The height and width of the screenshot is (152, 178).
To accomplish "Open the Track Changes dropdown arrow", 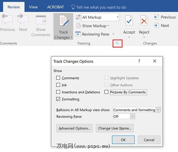I will 71,37.
